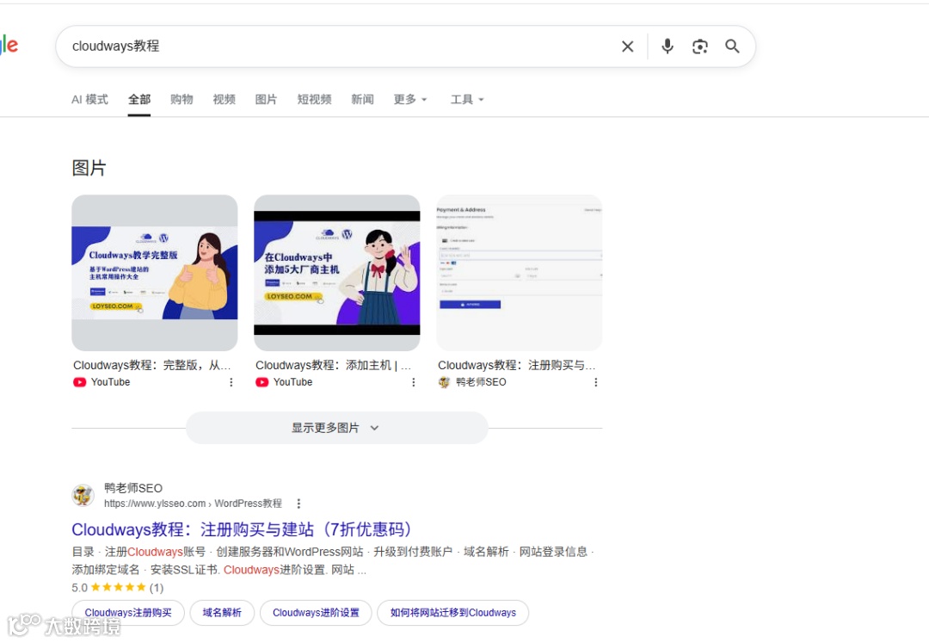Switch to 图片 tab
Image resolution: width=929 pixels, height=643 pixels.
(266, 100)
